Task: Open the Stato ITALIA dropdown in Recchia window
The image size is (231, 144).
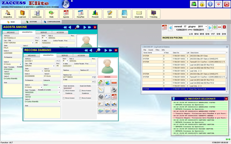Action: click(x=42, y=71)
